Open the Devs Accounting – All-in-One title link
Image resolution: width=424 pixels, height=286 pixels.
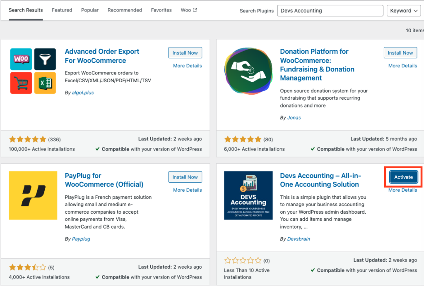[320, 180]
